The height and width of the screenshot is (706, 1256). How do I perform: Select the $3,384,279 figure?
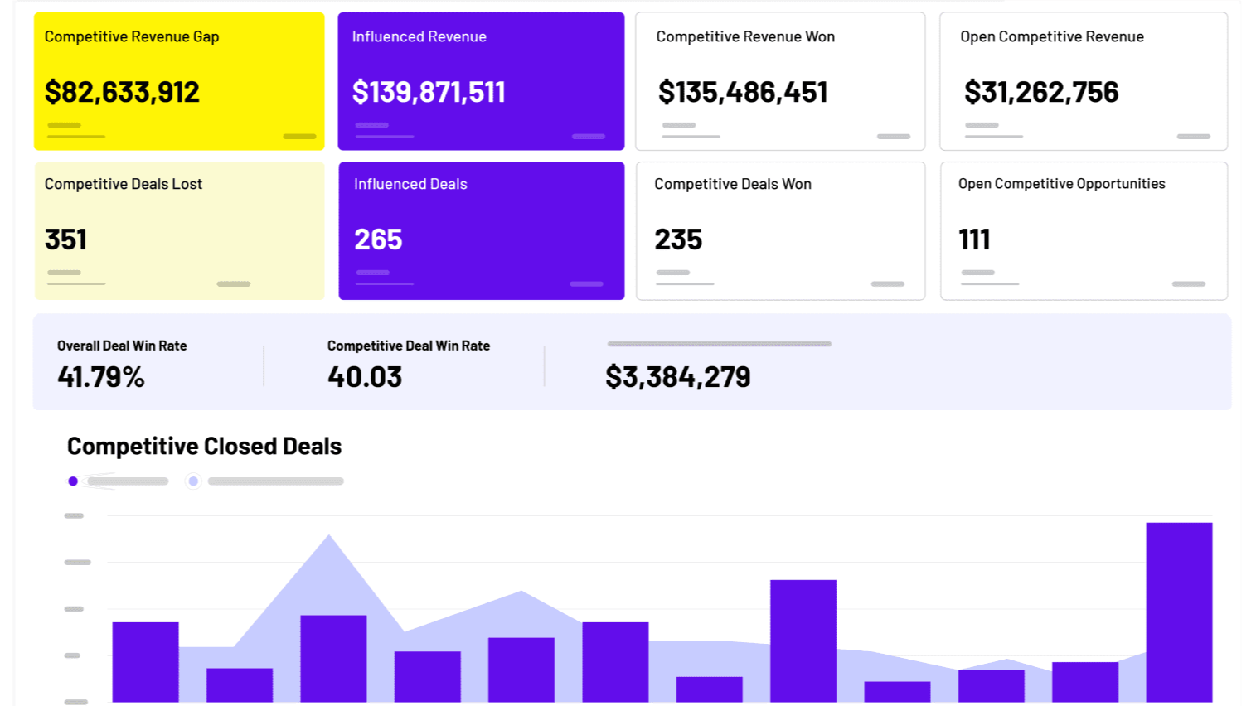678,377
